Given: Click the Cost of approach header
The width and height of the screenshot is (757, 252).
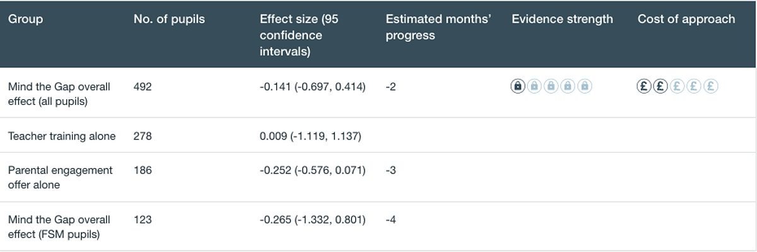Looking at the screenshot, I should point(686,19).
